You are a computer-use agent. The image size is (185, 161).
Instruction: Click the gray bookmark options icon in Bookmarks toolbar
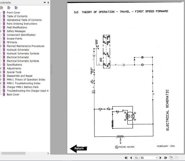click(x=2, y=8)
